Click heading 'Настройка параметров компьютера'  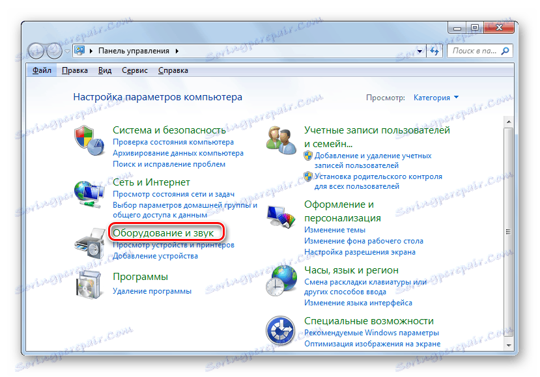pos(158,97)
